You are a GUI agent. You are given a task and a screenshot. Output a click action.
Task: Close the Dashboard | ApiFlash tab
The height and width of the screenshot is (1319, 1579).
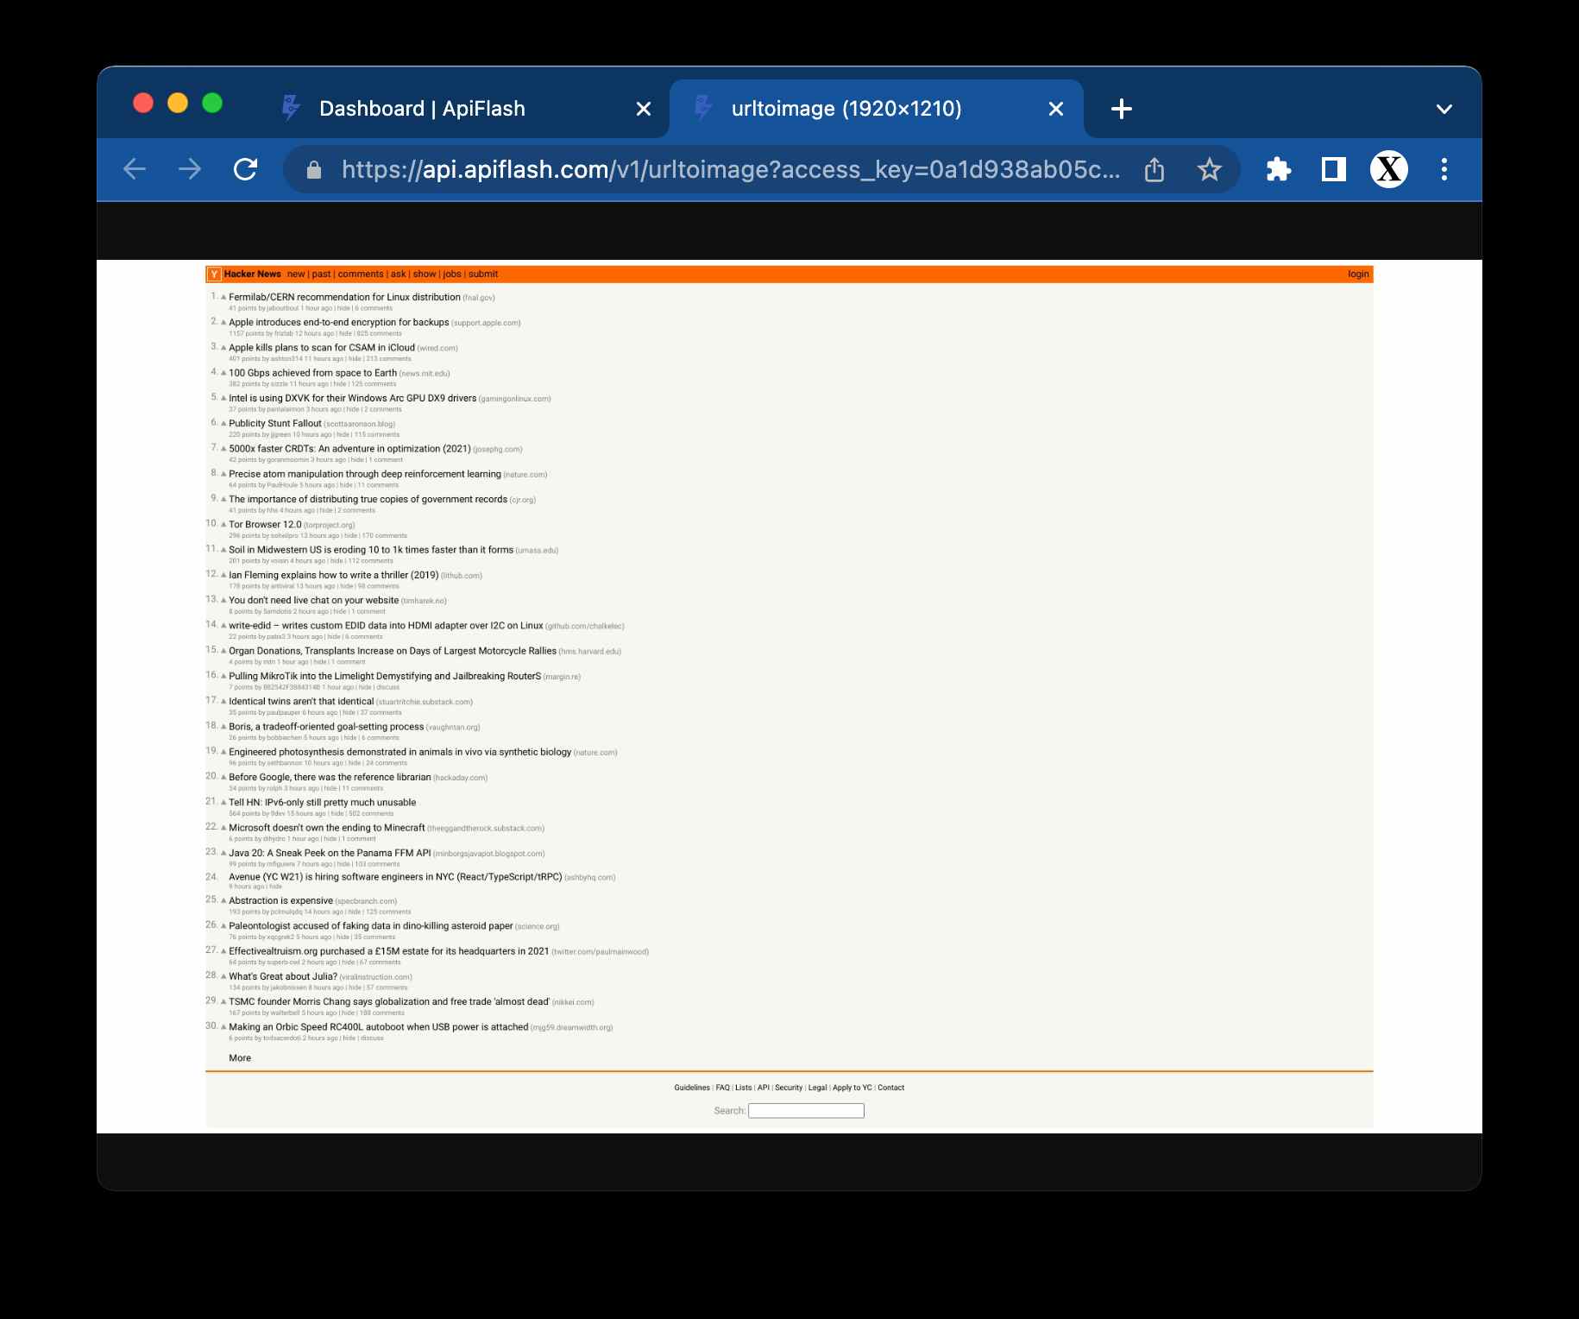click(x=644, y=109)
